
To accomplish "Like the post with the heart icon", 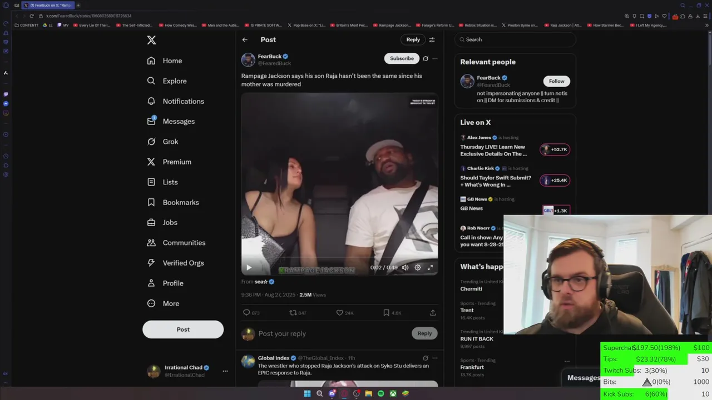I will tap(339, 313).
